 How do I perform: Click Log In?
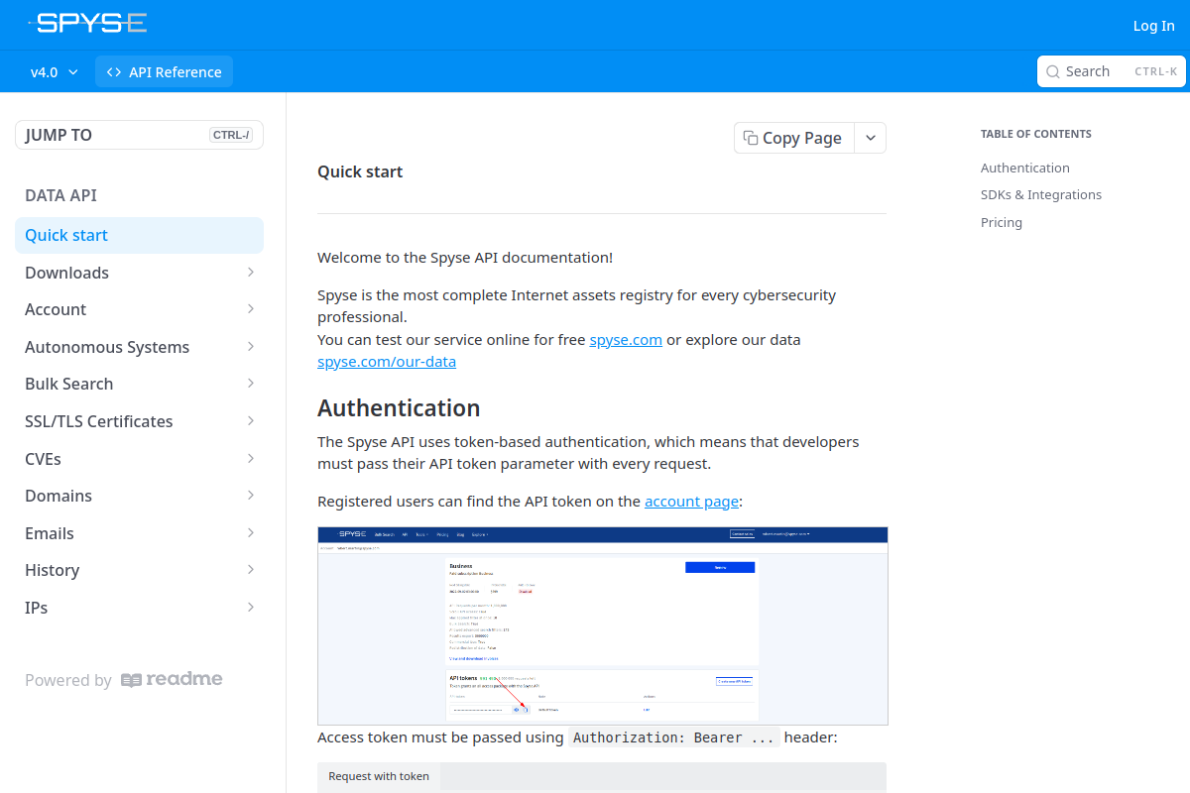[1153, 26]
